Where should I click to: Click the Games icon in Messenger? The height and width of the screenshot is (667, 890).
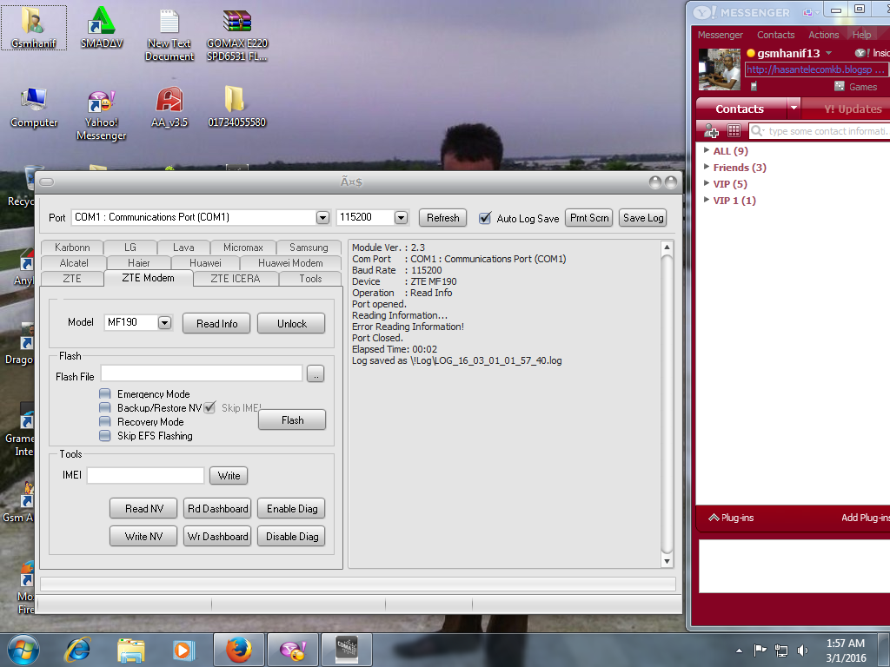(840, 86)
